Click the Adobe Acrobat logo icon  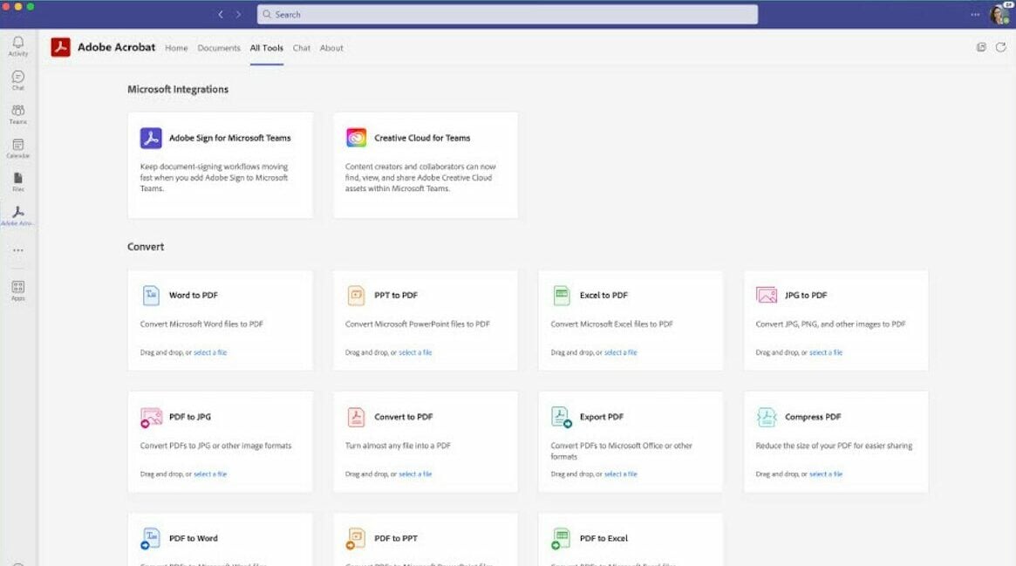[x=61, y=47]
